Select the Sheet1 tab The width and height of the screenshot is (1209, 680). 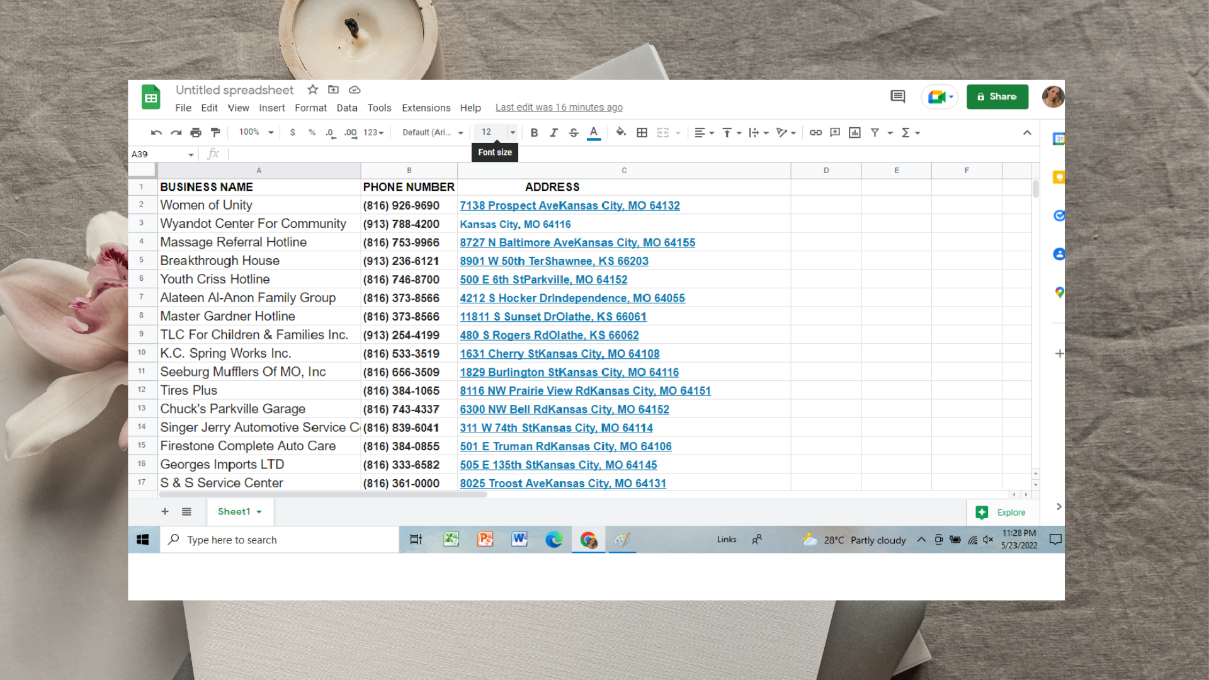coord(234,512)
